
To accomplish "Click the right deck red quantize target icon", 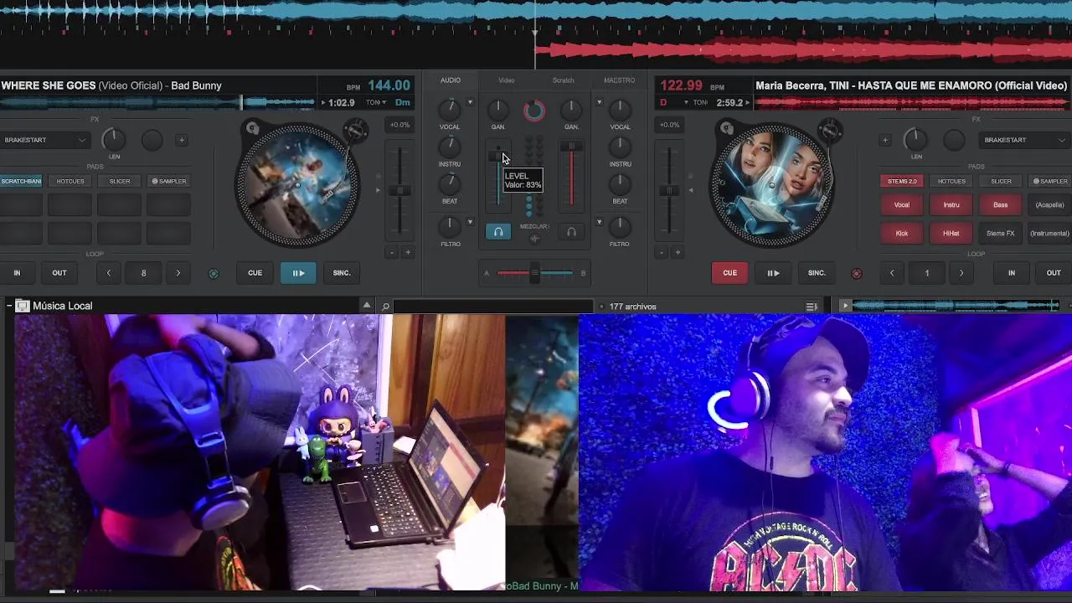I will [856, 273].
